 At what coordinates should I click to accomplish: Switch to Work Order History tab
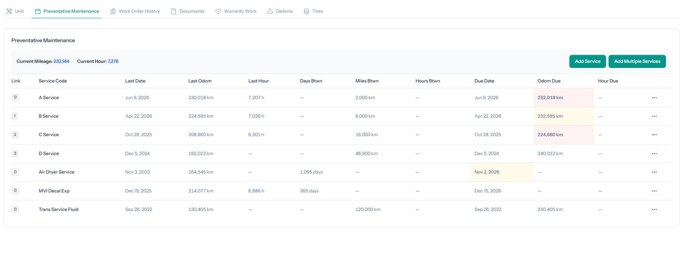point(135,11)
